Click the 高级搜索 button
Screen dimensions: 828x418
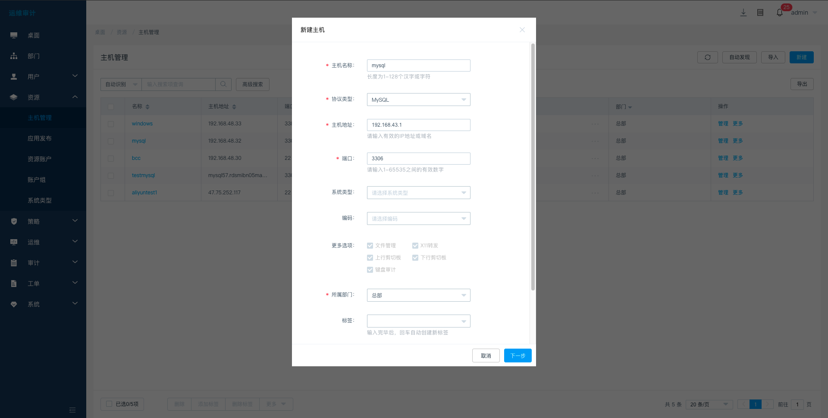pyautogui.click(x=253, y=84)
